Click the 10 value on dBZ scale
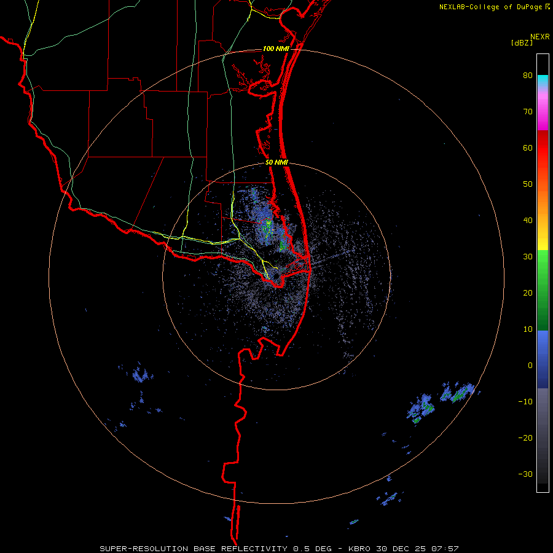 tap(528, 329)
